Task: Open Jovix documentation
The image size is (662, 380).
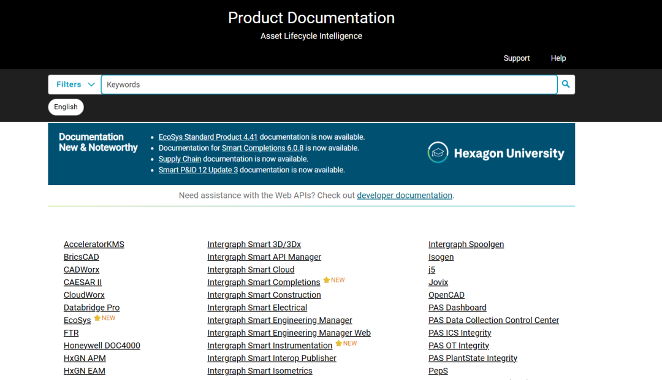Action: click(x=438, y=282)
